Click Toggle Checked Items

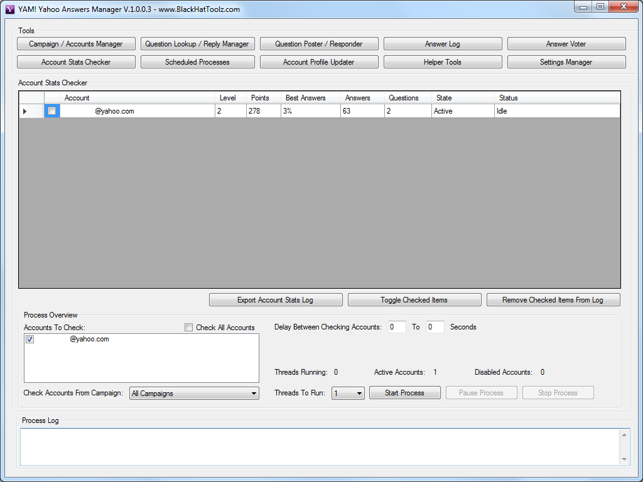coord(414,300)
